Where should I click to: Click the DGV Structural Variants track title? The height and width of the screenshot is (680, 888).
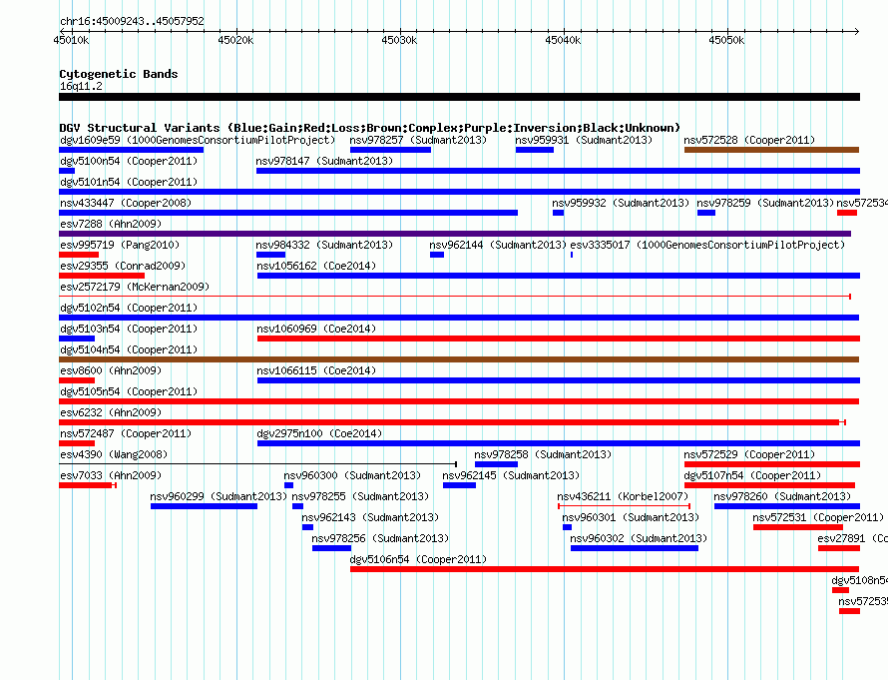(369, 128)
